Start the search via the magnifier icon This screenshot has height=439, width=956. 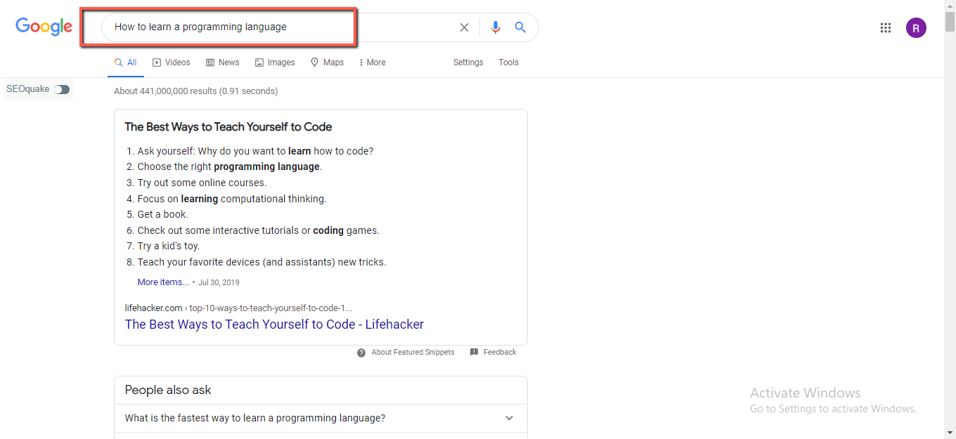click(x=520, y=27)
